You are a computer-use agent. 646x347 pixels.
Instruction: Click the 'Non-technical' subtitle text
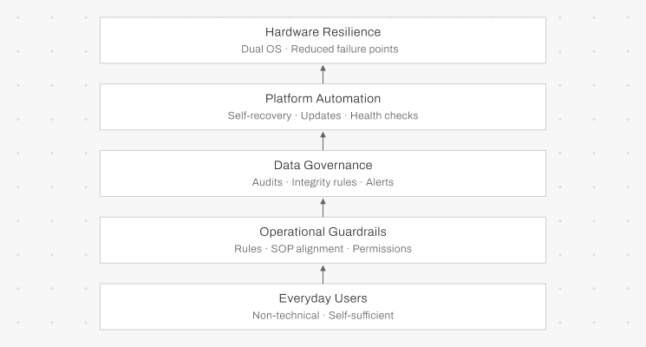tap(285, 315)
